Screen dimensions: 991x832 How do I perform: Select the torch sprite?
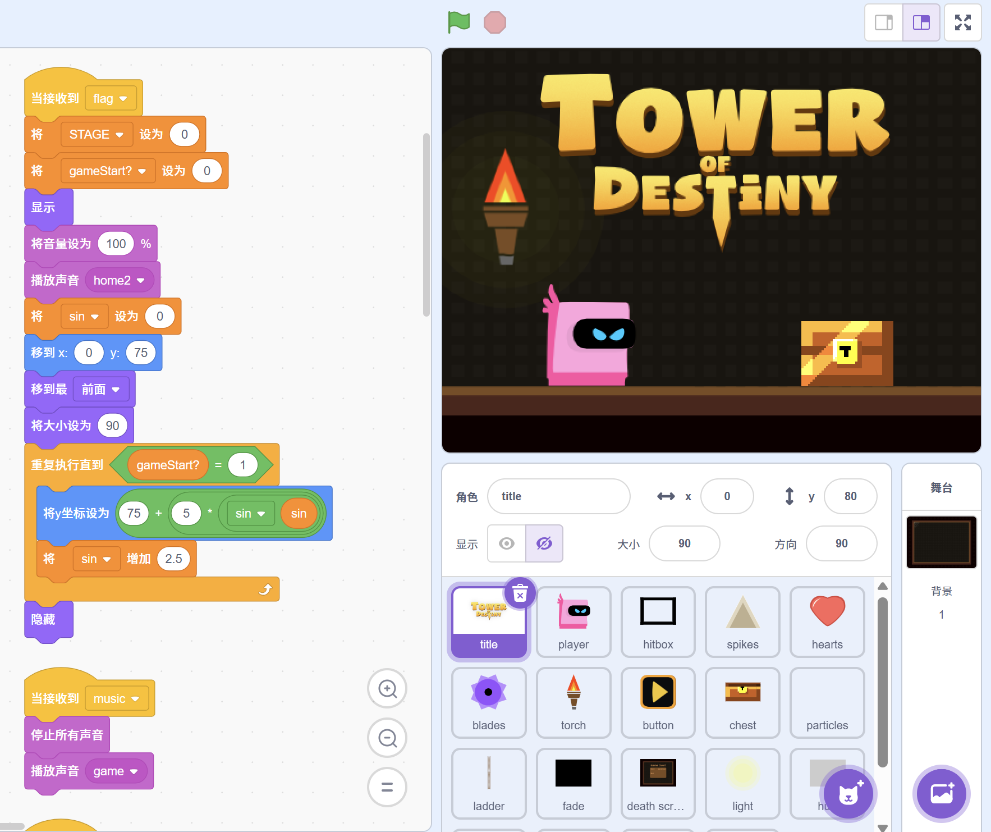coord(574,702)
